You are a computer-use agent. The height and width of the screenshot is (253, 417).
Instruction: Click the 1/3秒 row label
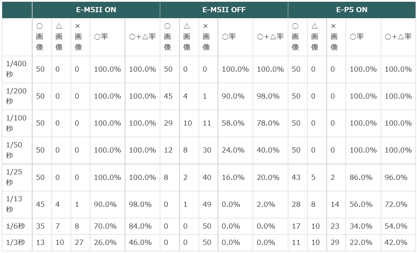[16, 242]
